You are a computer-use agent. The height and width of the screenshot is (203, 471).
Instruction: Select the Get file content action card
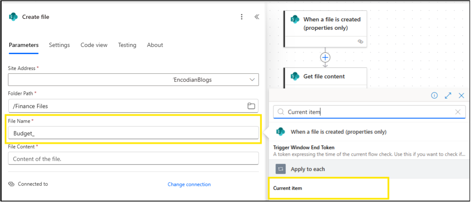(324, 77)
